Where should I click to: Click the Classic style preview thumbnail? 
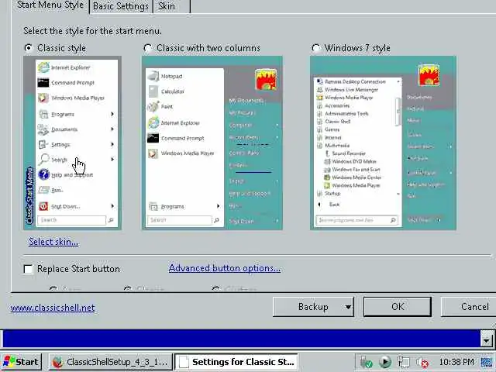(72, 143)
